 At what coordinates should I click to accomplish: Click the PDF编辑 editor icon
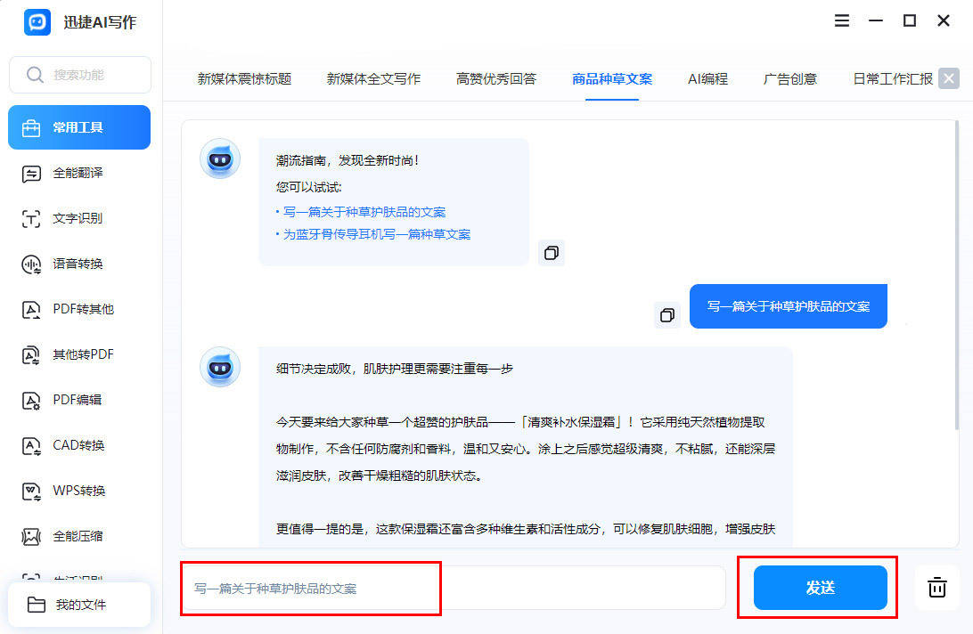click(32, 400)
